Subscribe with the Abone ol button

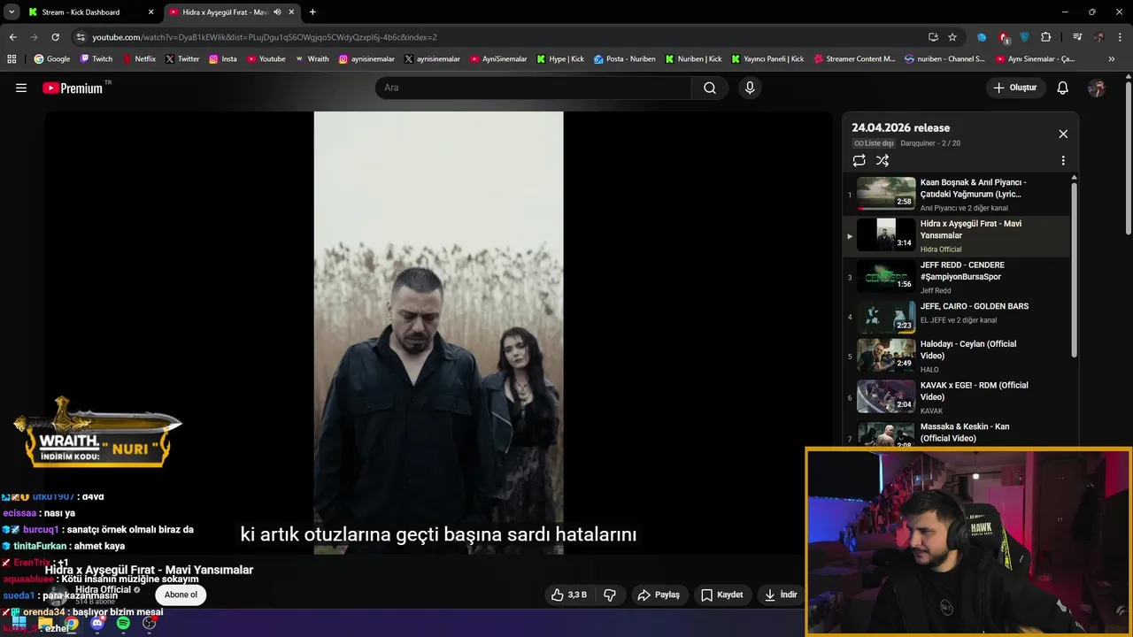(181, 595)
